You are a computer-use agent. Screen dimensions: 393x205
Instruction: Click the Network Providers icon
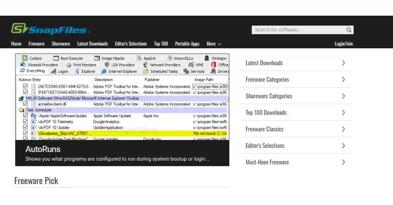(x=145, y=65)
